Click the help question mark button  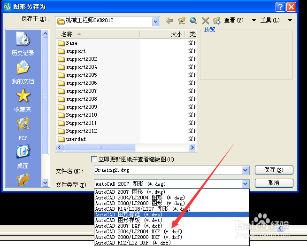click(x=280, y=7)
